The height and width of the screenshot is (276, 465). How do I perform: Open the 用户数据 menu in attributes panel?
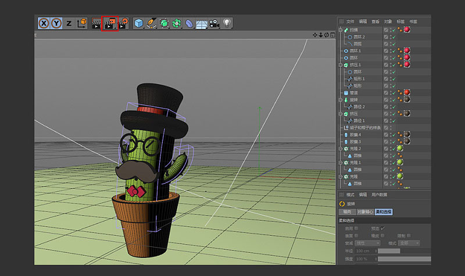380,195
